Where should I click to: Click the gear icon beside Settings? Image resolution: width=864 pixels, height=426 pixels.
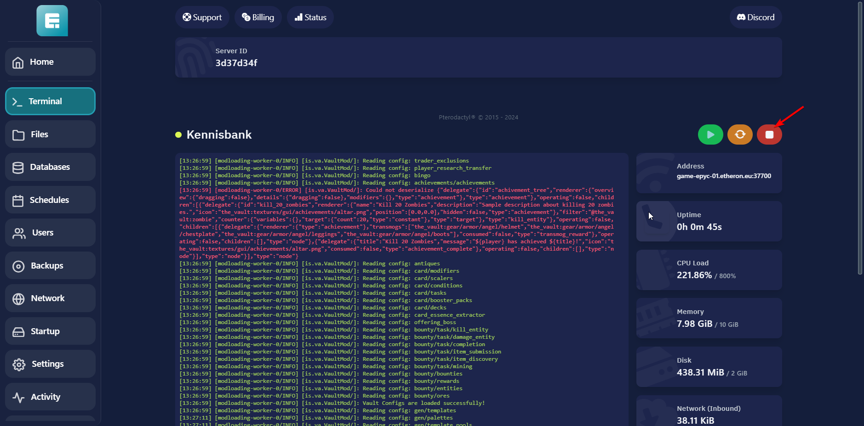click(x=19, y=364)
